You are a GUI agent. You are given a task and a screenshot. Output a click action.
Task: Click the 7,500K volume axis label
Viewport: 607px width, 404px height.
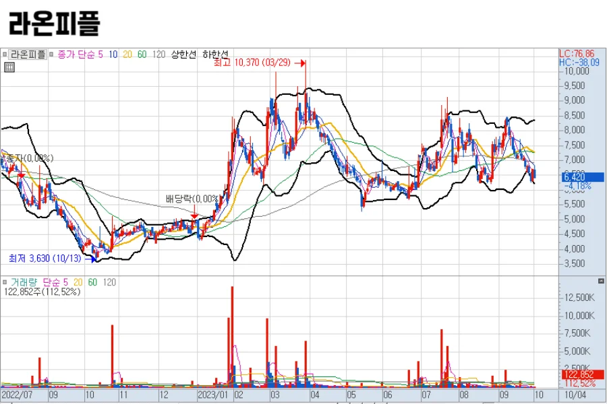577,333
